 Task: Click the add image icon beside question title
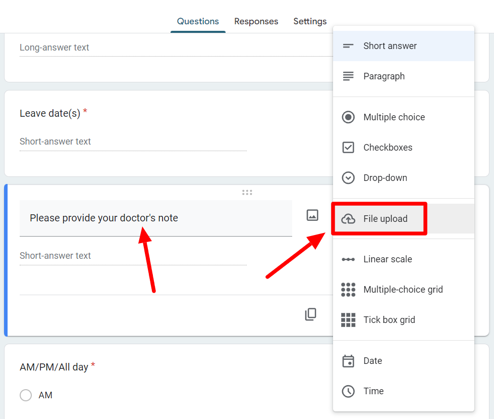(312, 215)
